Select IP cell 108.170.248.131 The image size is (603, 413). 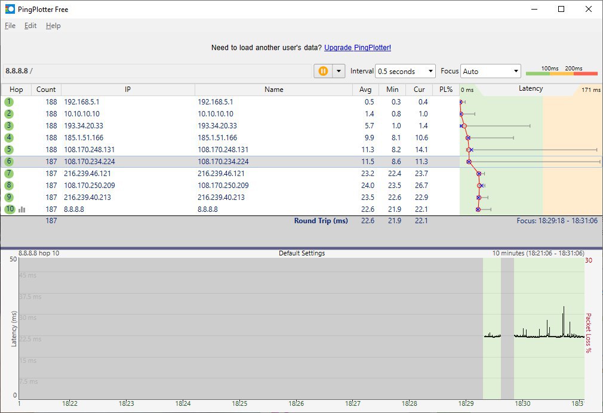point(89,150)
